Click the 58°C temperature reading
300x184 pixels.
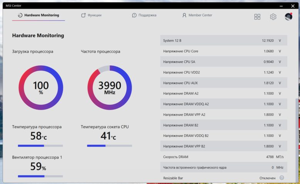click(x=38, y=136)
